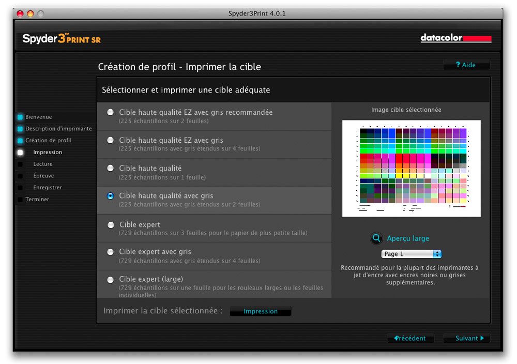Go to Description d'imprimante sidebar step

click(x=59, y=129)
